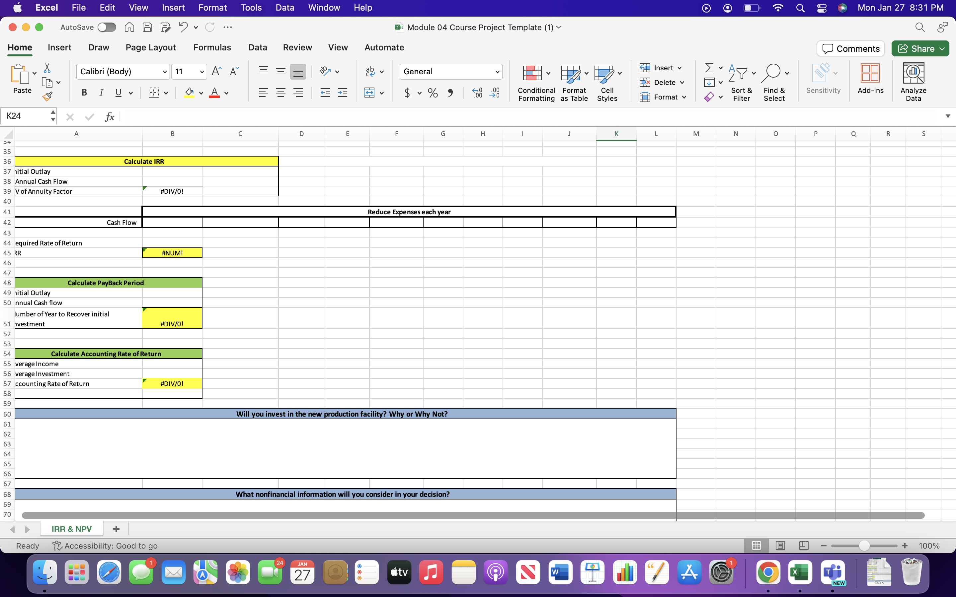Image resolution: width=956 pixels, height=597 pixels.
Task: Expand the General number format dropdown
Action: point(497,72)
